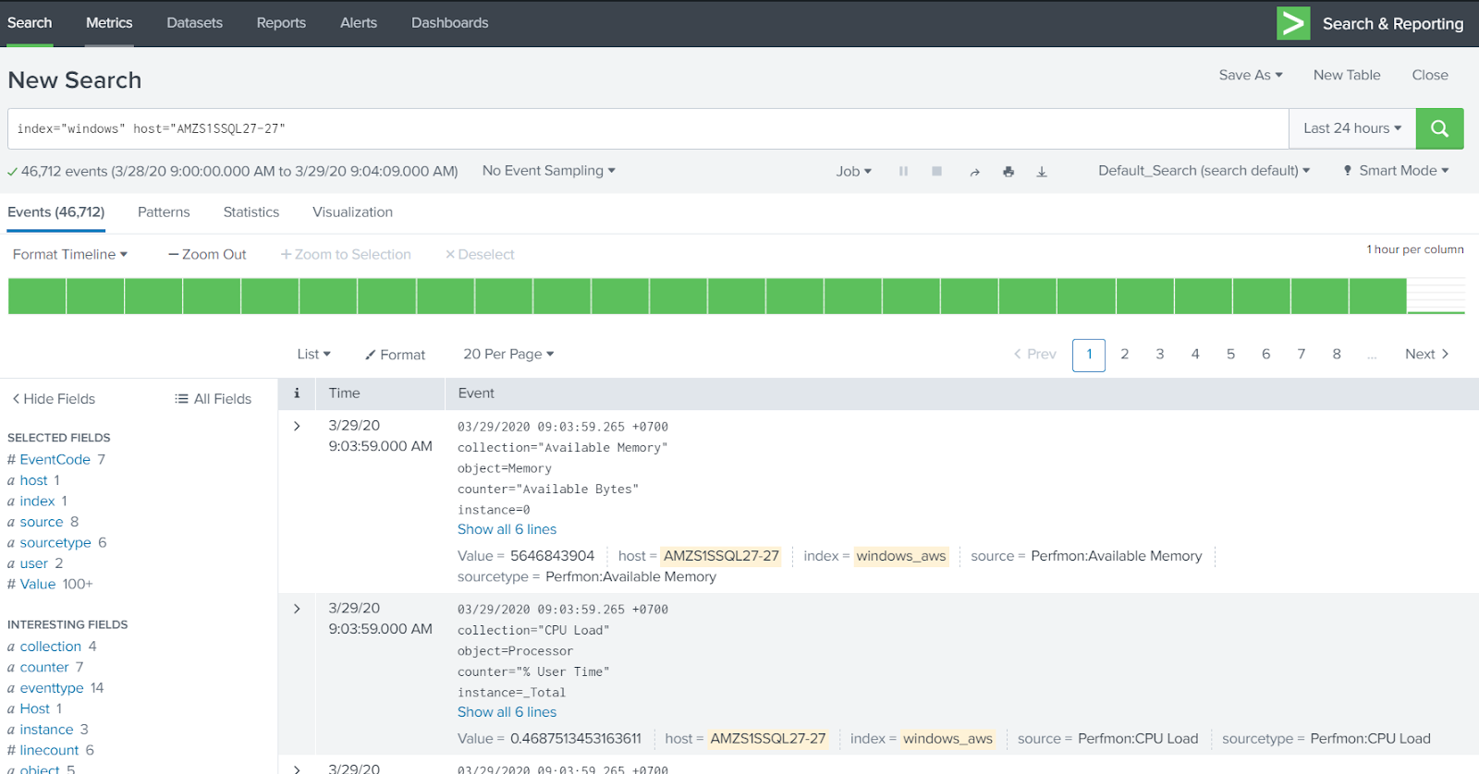
Task: Open the user selected field
Action: click(x=33, y=563)
